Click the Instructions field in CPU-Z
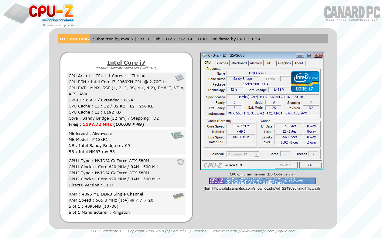 273,113
